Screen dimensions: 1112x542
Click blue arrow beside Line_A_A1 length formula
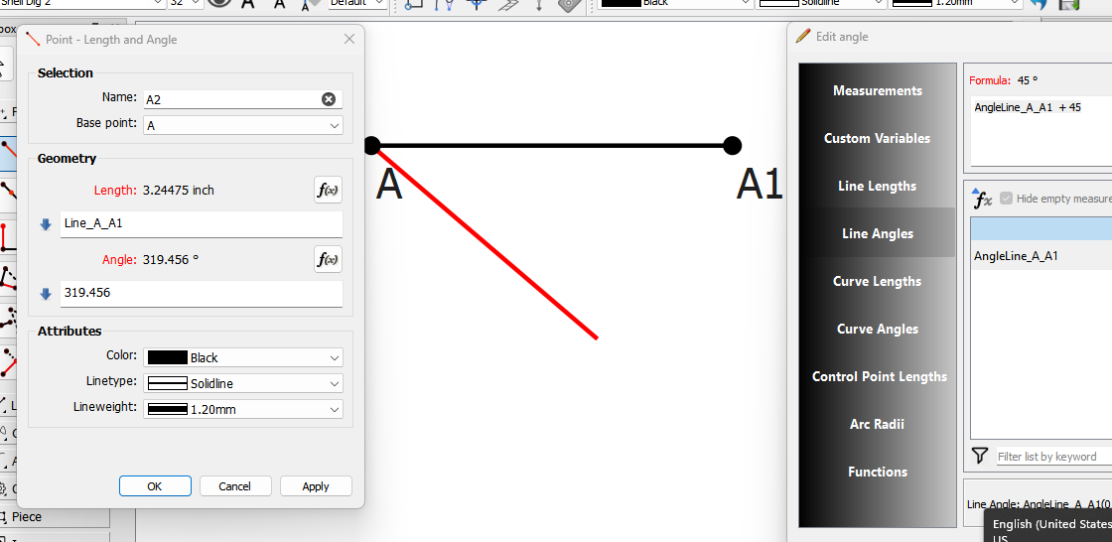coord(46,224)
